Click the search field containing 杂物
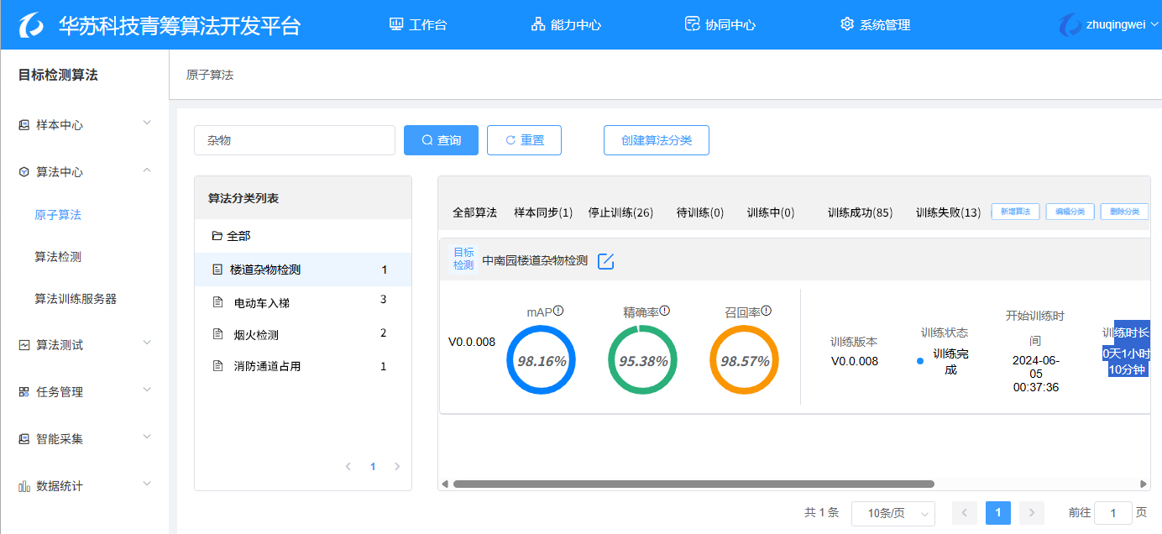 (295, 140)
